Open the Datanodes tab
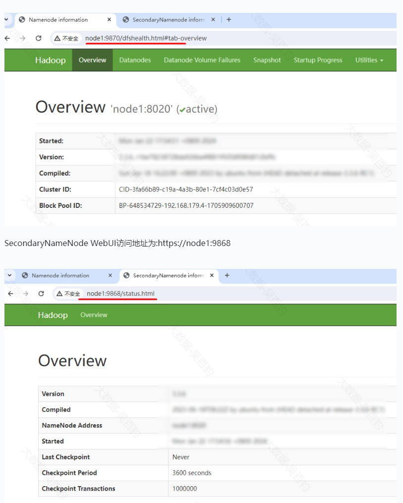This screenshot has width=403, height=503. pyautogui.click(x=135, y=60)
